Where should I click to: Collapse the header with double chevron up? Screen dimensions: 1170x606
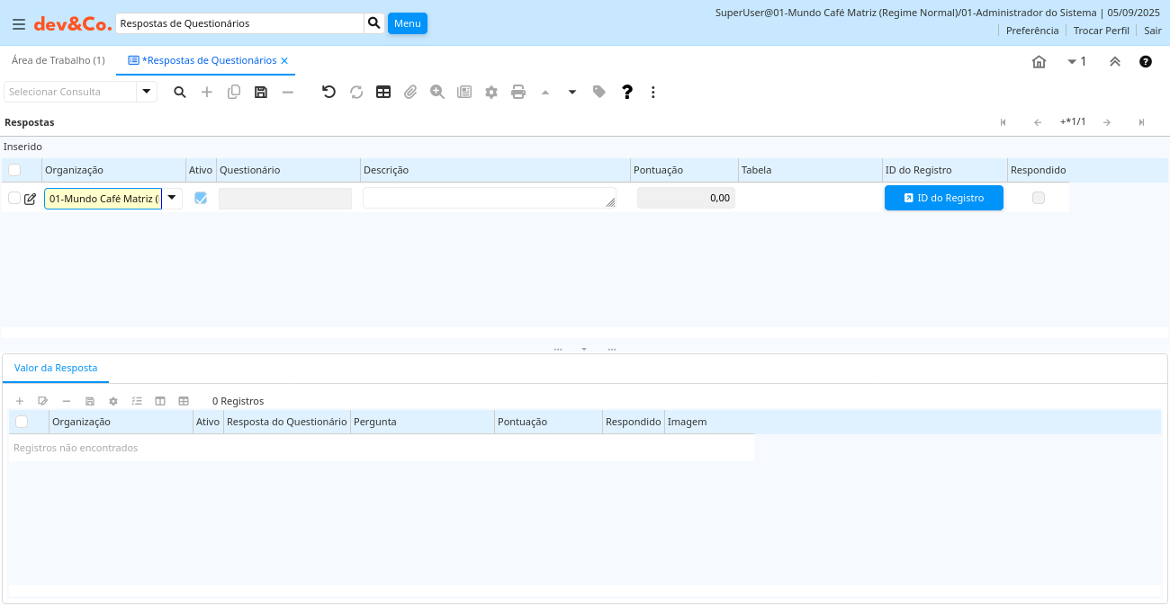click(1115, 62)
